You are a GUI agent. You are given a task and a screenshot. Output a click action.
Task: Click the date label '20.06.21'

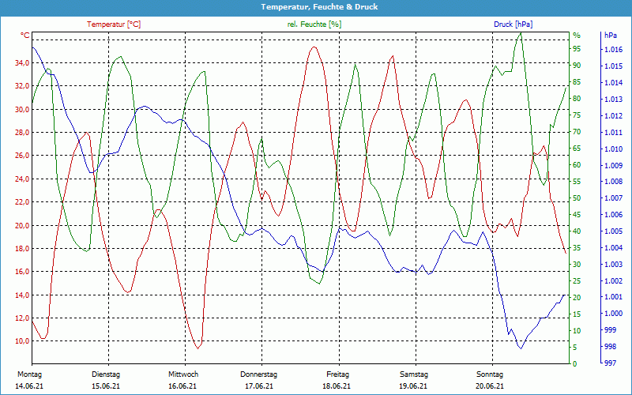(x=490, y=386)
